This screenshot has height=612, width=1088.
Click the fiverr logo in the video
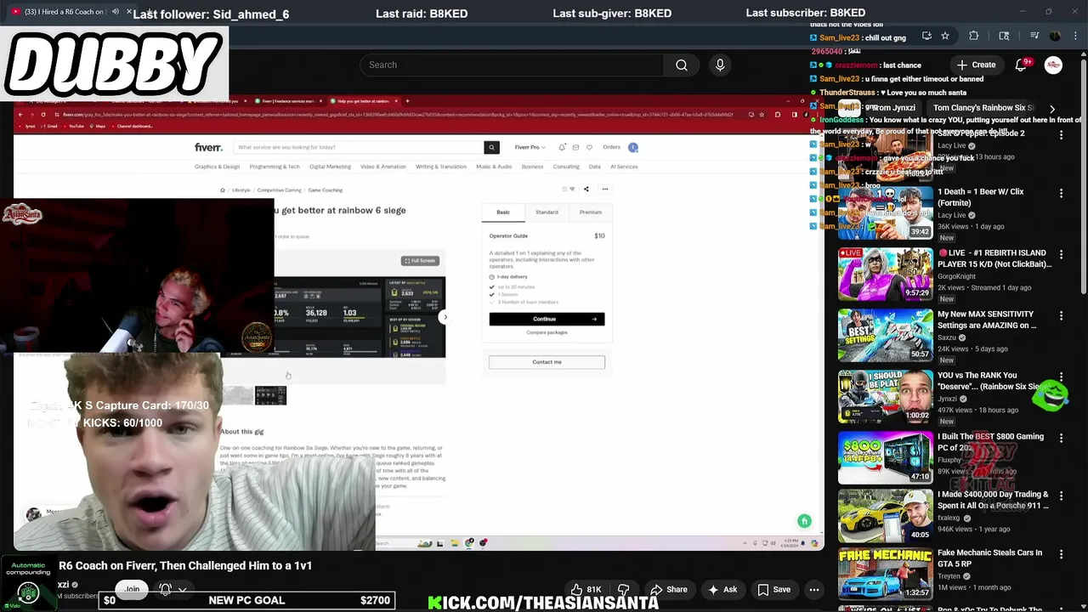208,147
